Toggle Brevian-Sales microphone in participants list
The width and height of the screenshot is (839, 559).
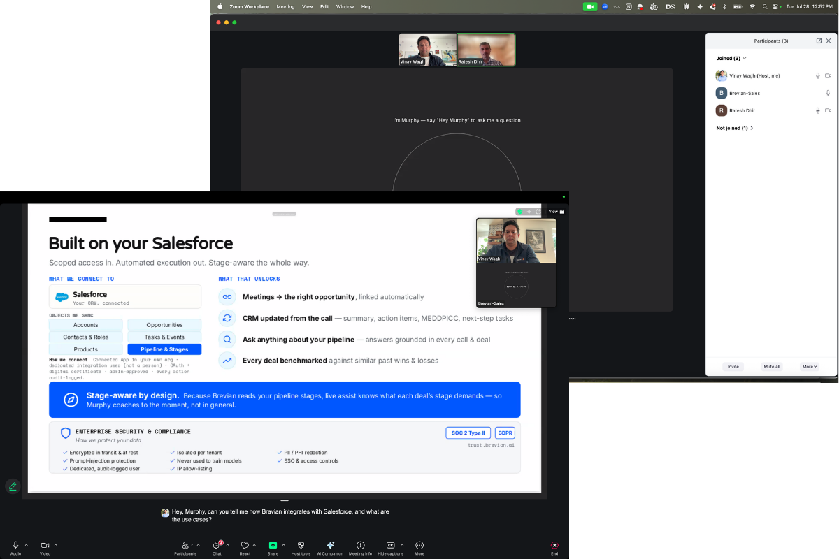point(828,93)
